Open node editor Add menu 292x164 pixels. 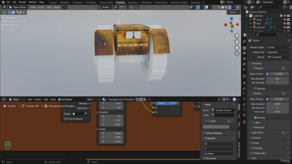(x=46, y=99)
